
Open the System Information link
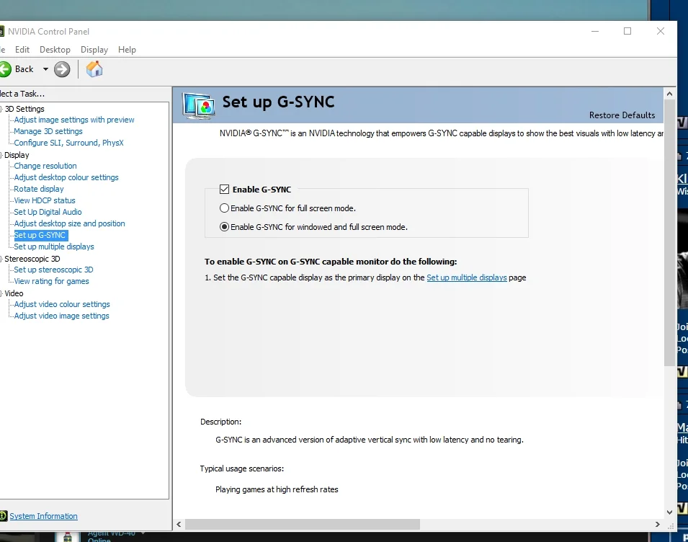[x=43, y=516]
